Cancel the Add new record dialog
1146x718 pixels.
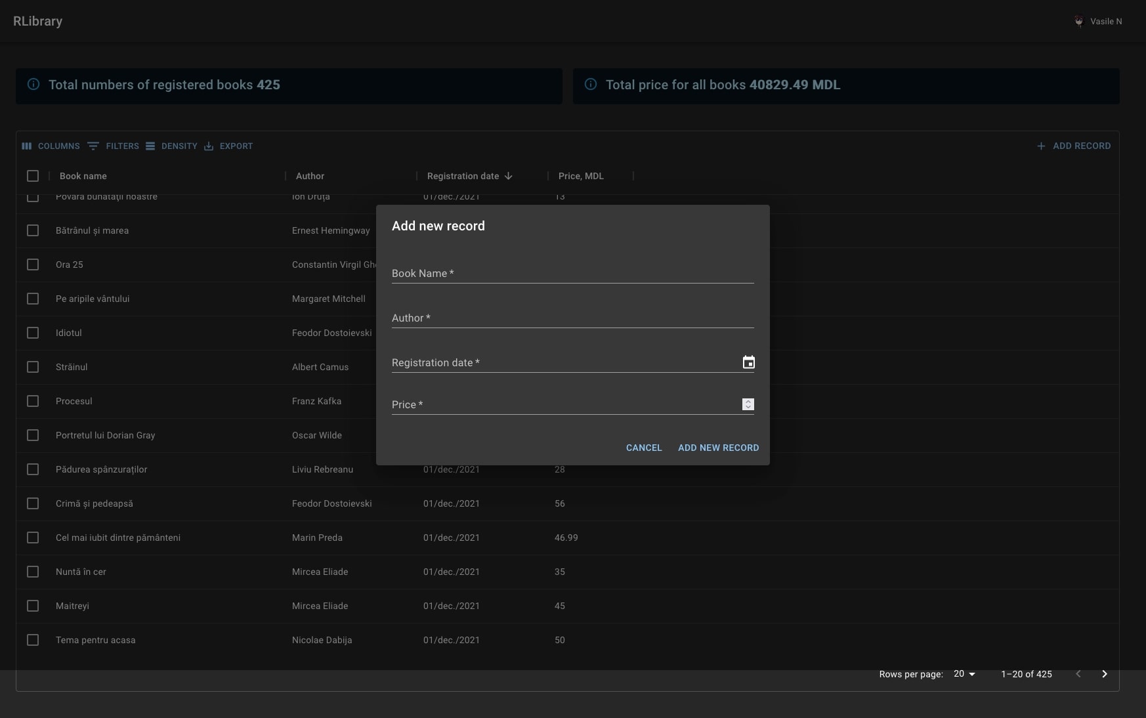coord(643,448)
